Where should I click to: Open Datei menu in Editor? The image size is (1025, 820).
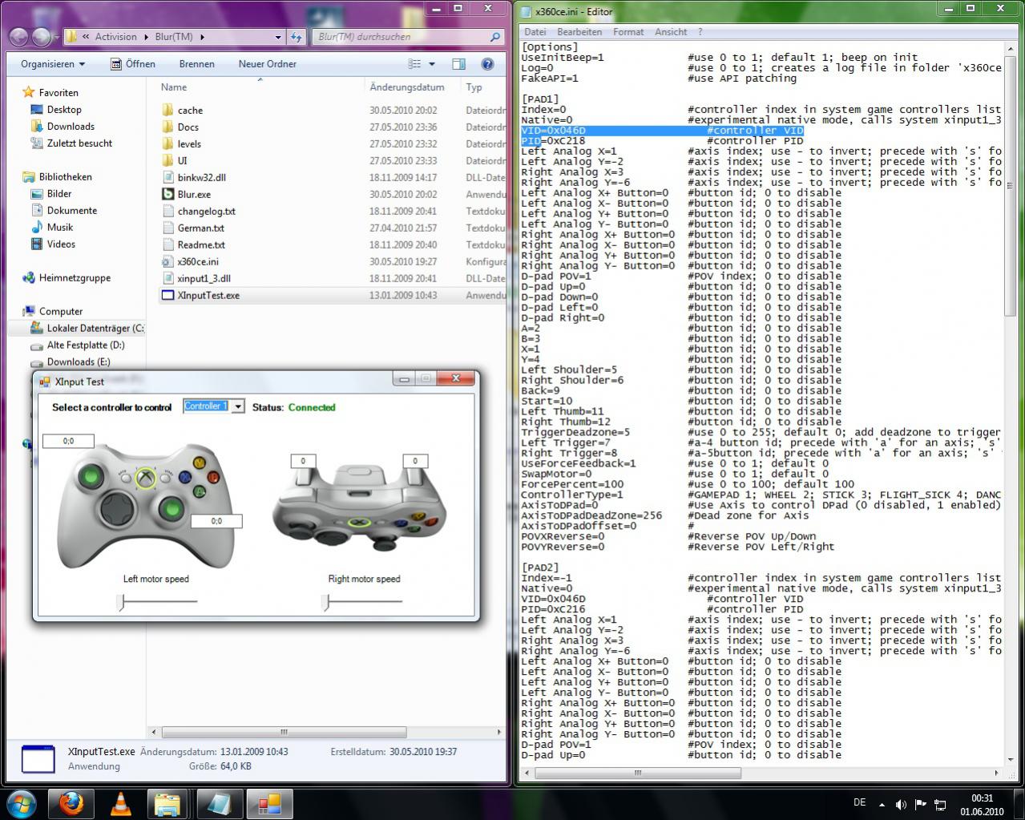tap(535, 32)
